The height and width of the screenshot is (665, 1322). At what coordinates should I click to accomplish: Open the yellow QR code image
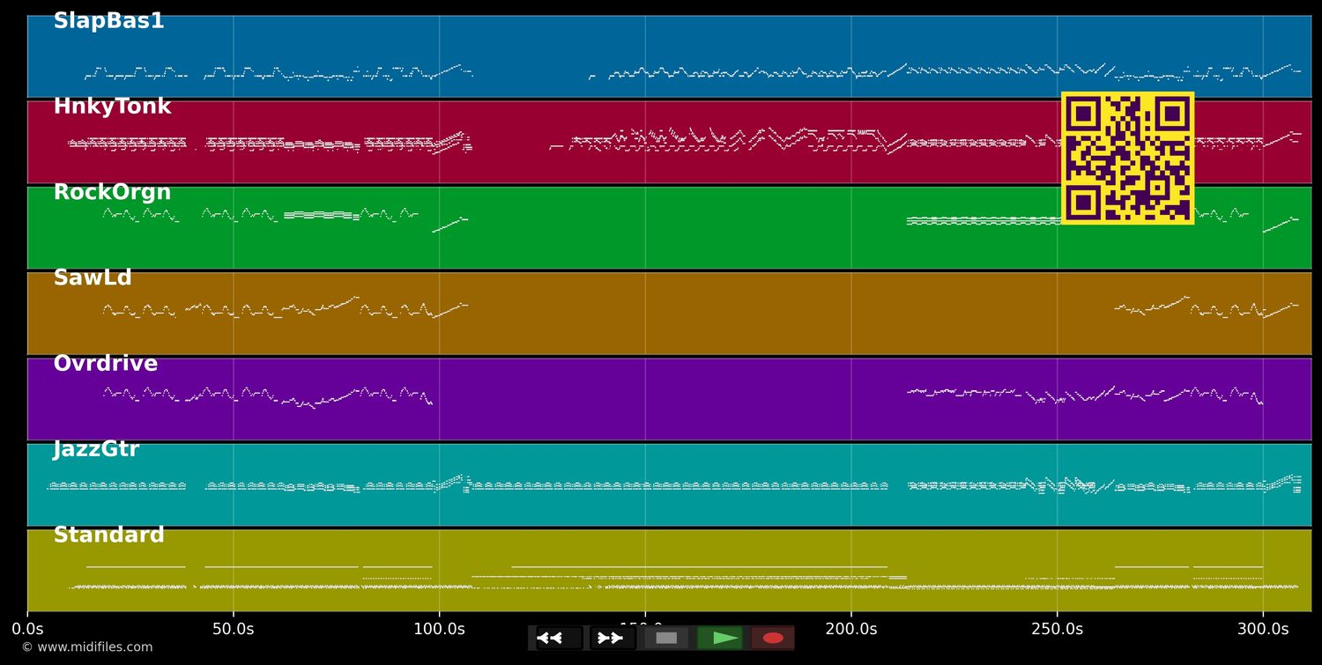click(1127, 158)
